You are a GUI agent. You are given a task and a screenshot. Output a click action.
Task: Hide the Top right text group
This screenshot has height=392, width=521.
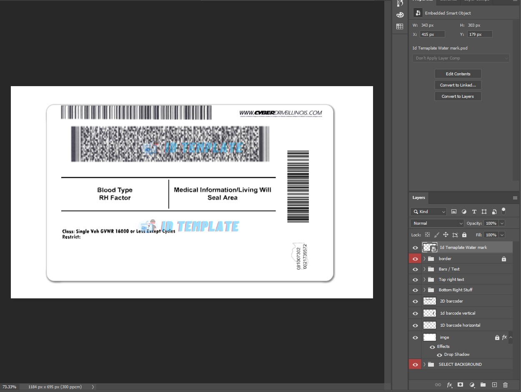pyautogui.click(x=415, y=280)
